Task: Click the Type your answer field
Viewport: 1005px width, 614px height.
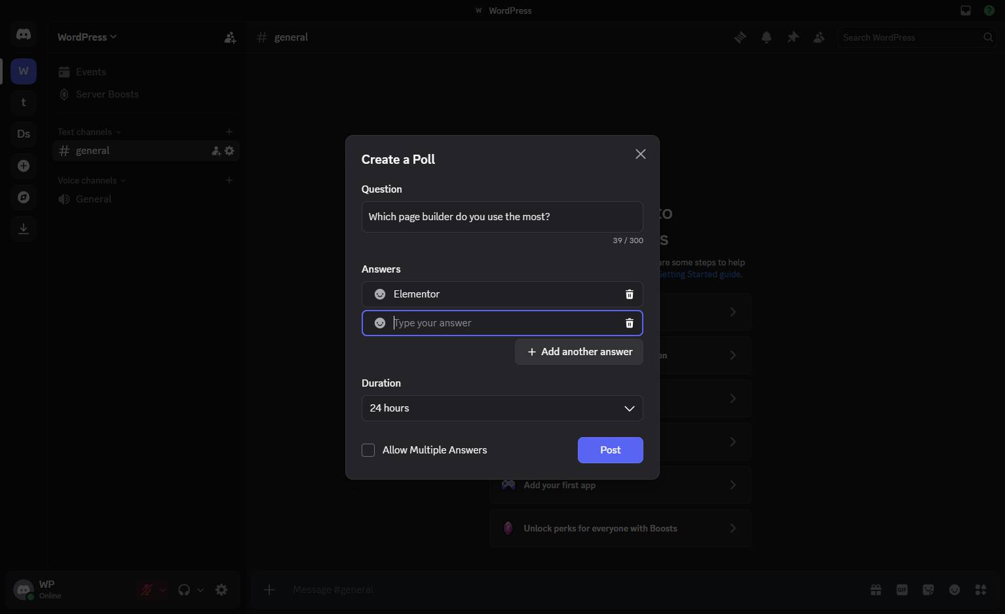Action: (x=502, y=323)
